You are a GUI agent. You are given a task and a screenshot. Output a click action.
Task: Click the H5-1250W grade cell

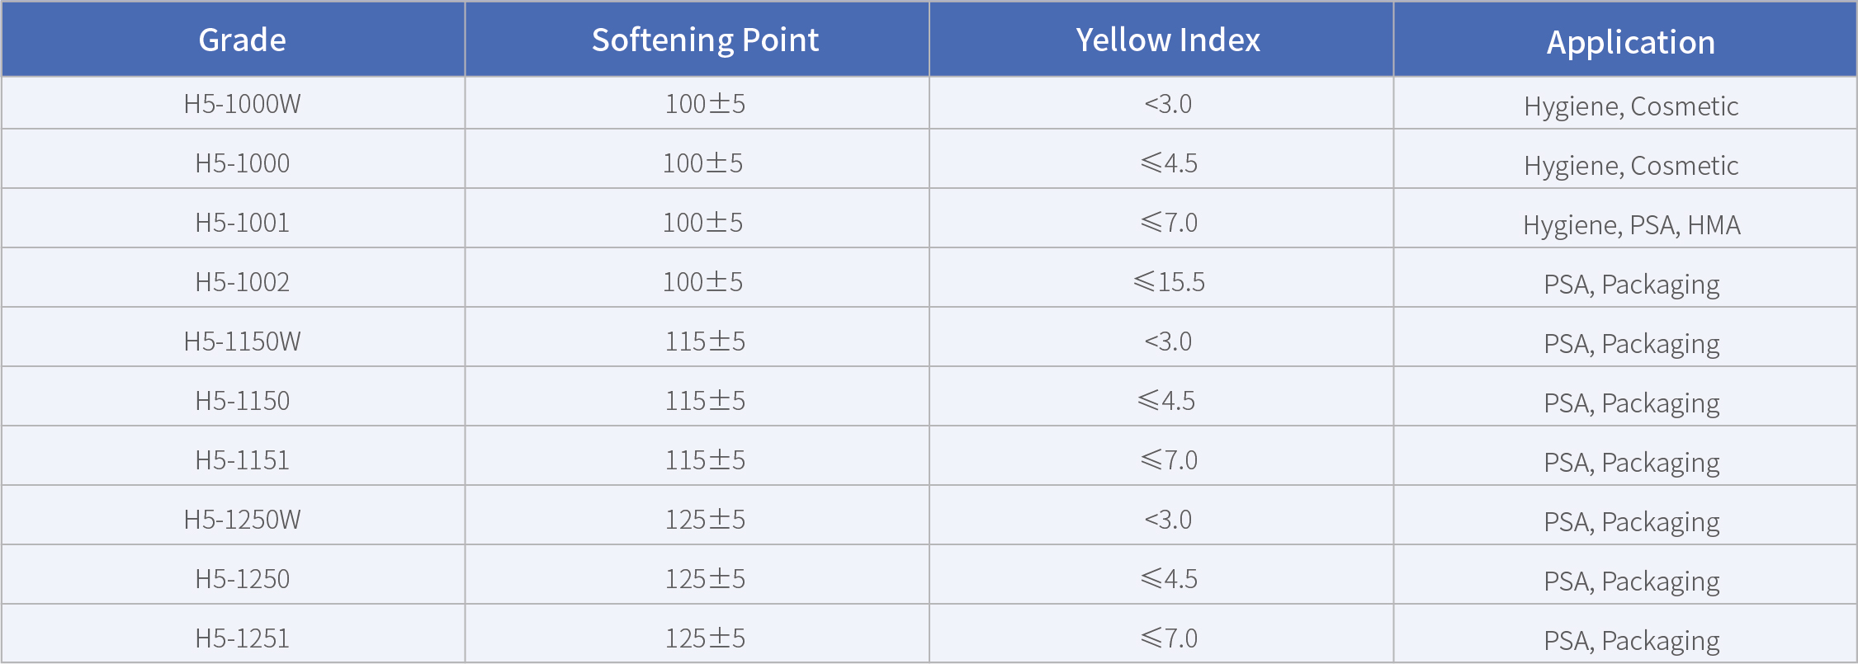pyautogui.click(x=242, y=520)
